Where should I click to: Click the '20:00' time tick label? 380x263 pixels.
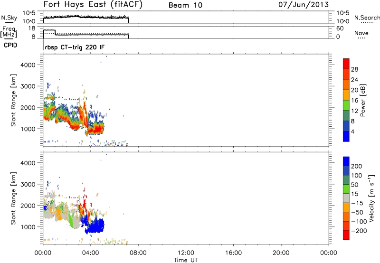tap(281, 253)
